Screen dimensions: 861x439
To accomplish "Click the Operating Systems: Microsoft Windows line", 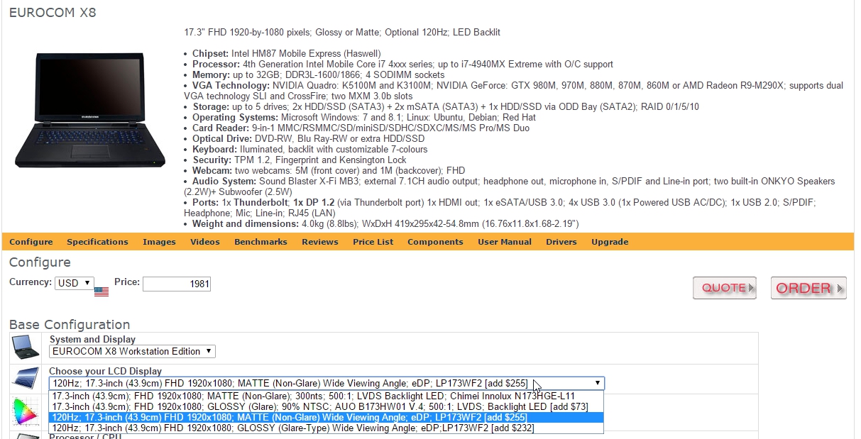I will (x=363, y=117).
